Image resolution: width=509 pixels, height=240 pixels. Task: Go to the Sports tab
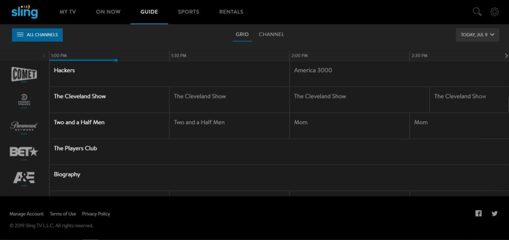tap(188, 12)
